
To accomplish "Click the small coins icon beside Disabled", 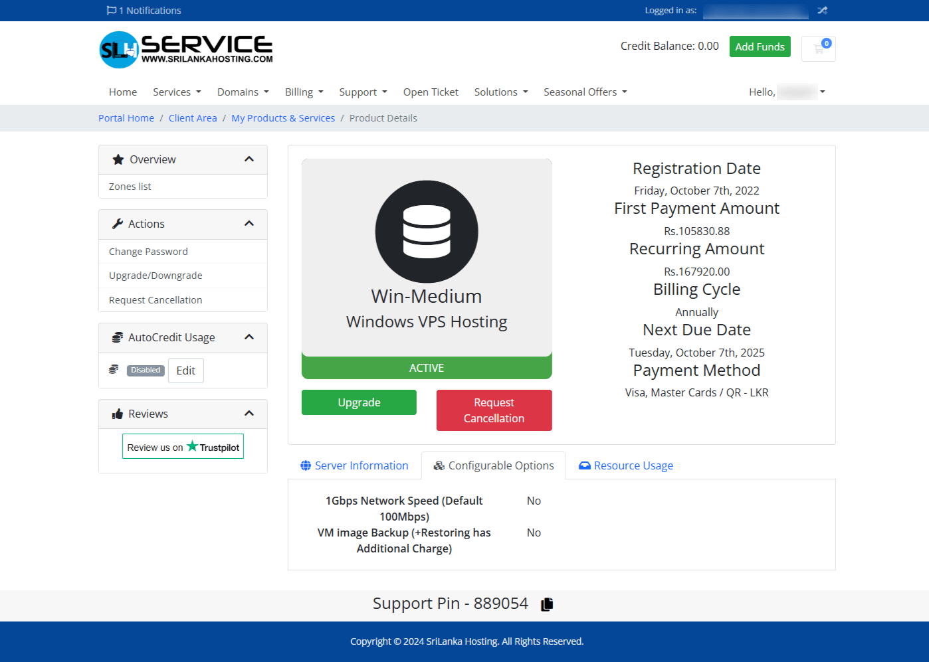I will point(114,369).
